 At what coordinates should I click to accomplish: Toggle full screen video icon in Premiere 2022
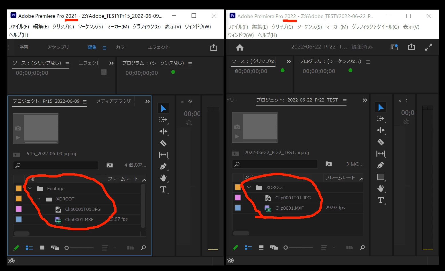[428, 47]
